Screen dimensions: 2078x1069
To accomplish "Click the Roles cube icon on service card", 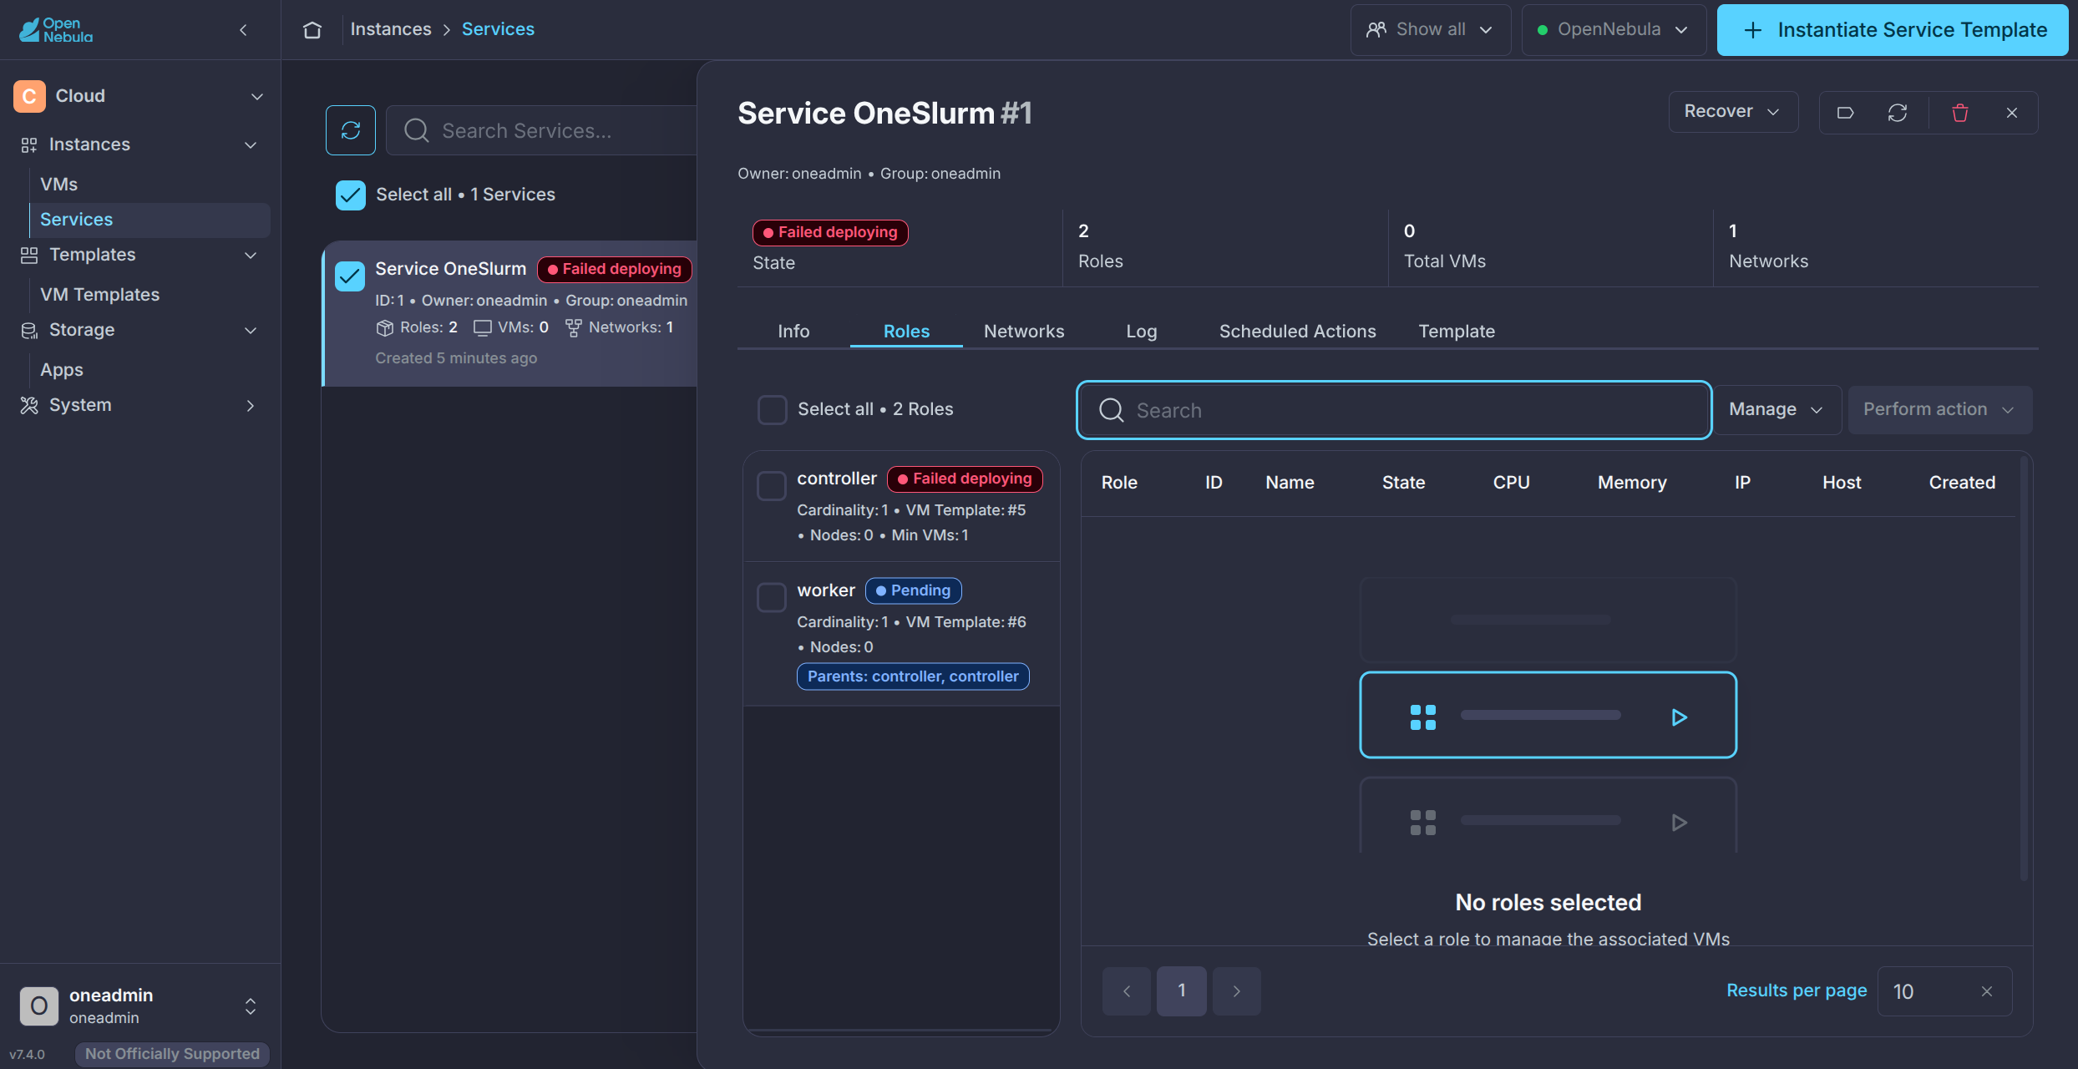I will pyautogui.click(x=384, y=327).
